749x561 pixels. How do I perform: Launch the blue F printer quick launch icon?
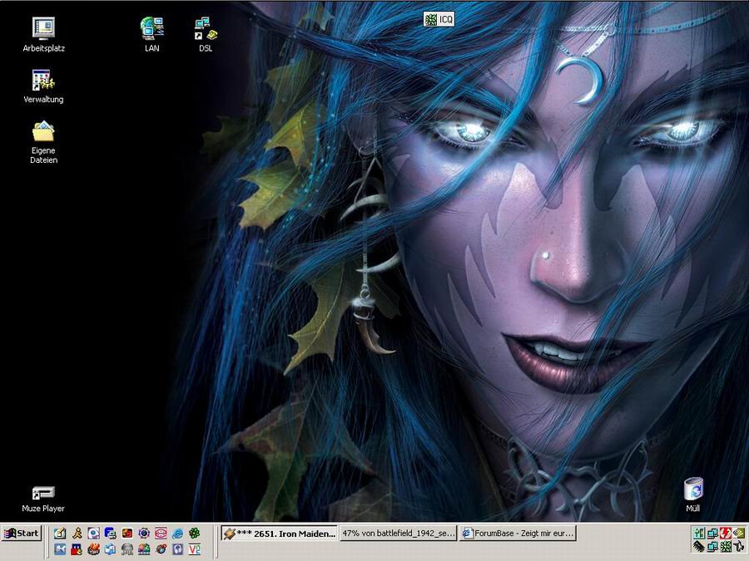pos(111,533)
